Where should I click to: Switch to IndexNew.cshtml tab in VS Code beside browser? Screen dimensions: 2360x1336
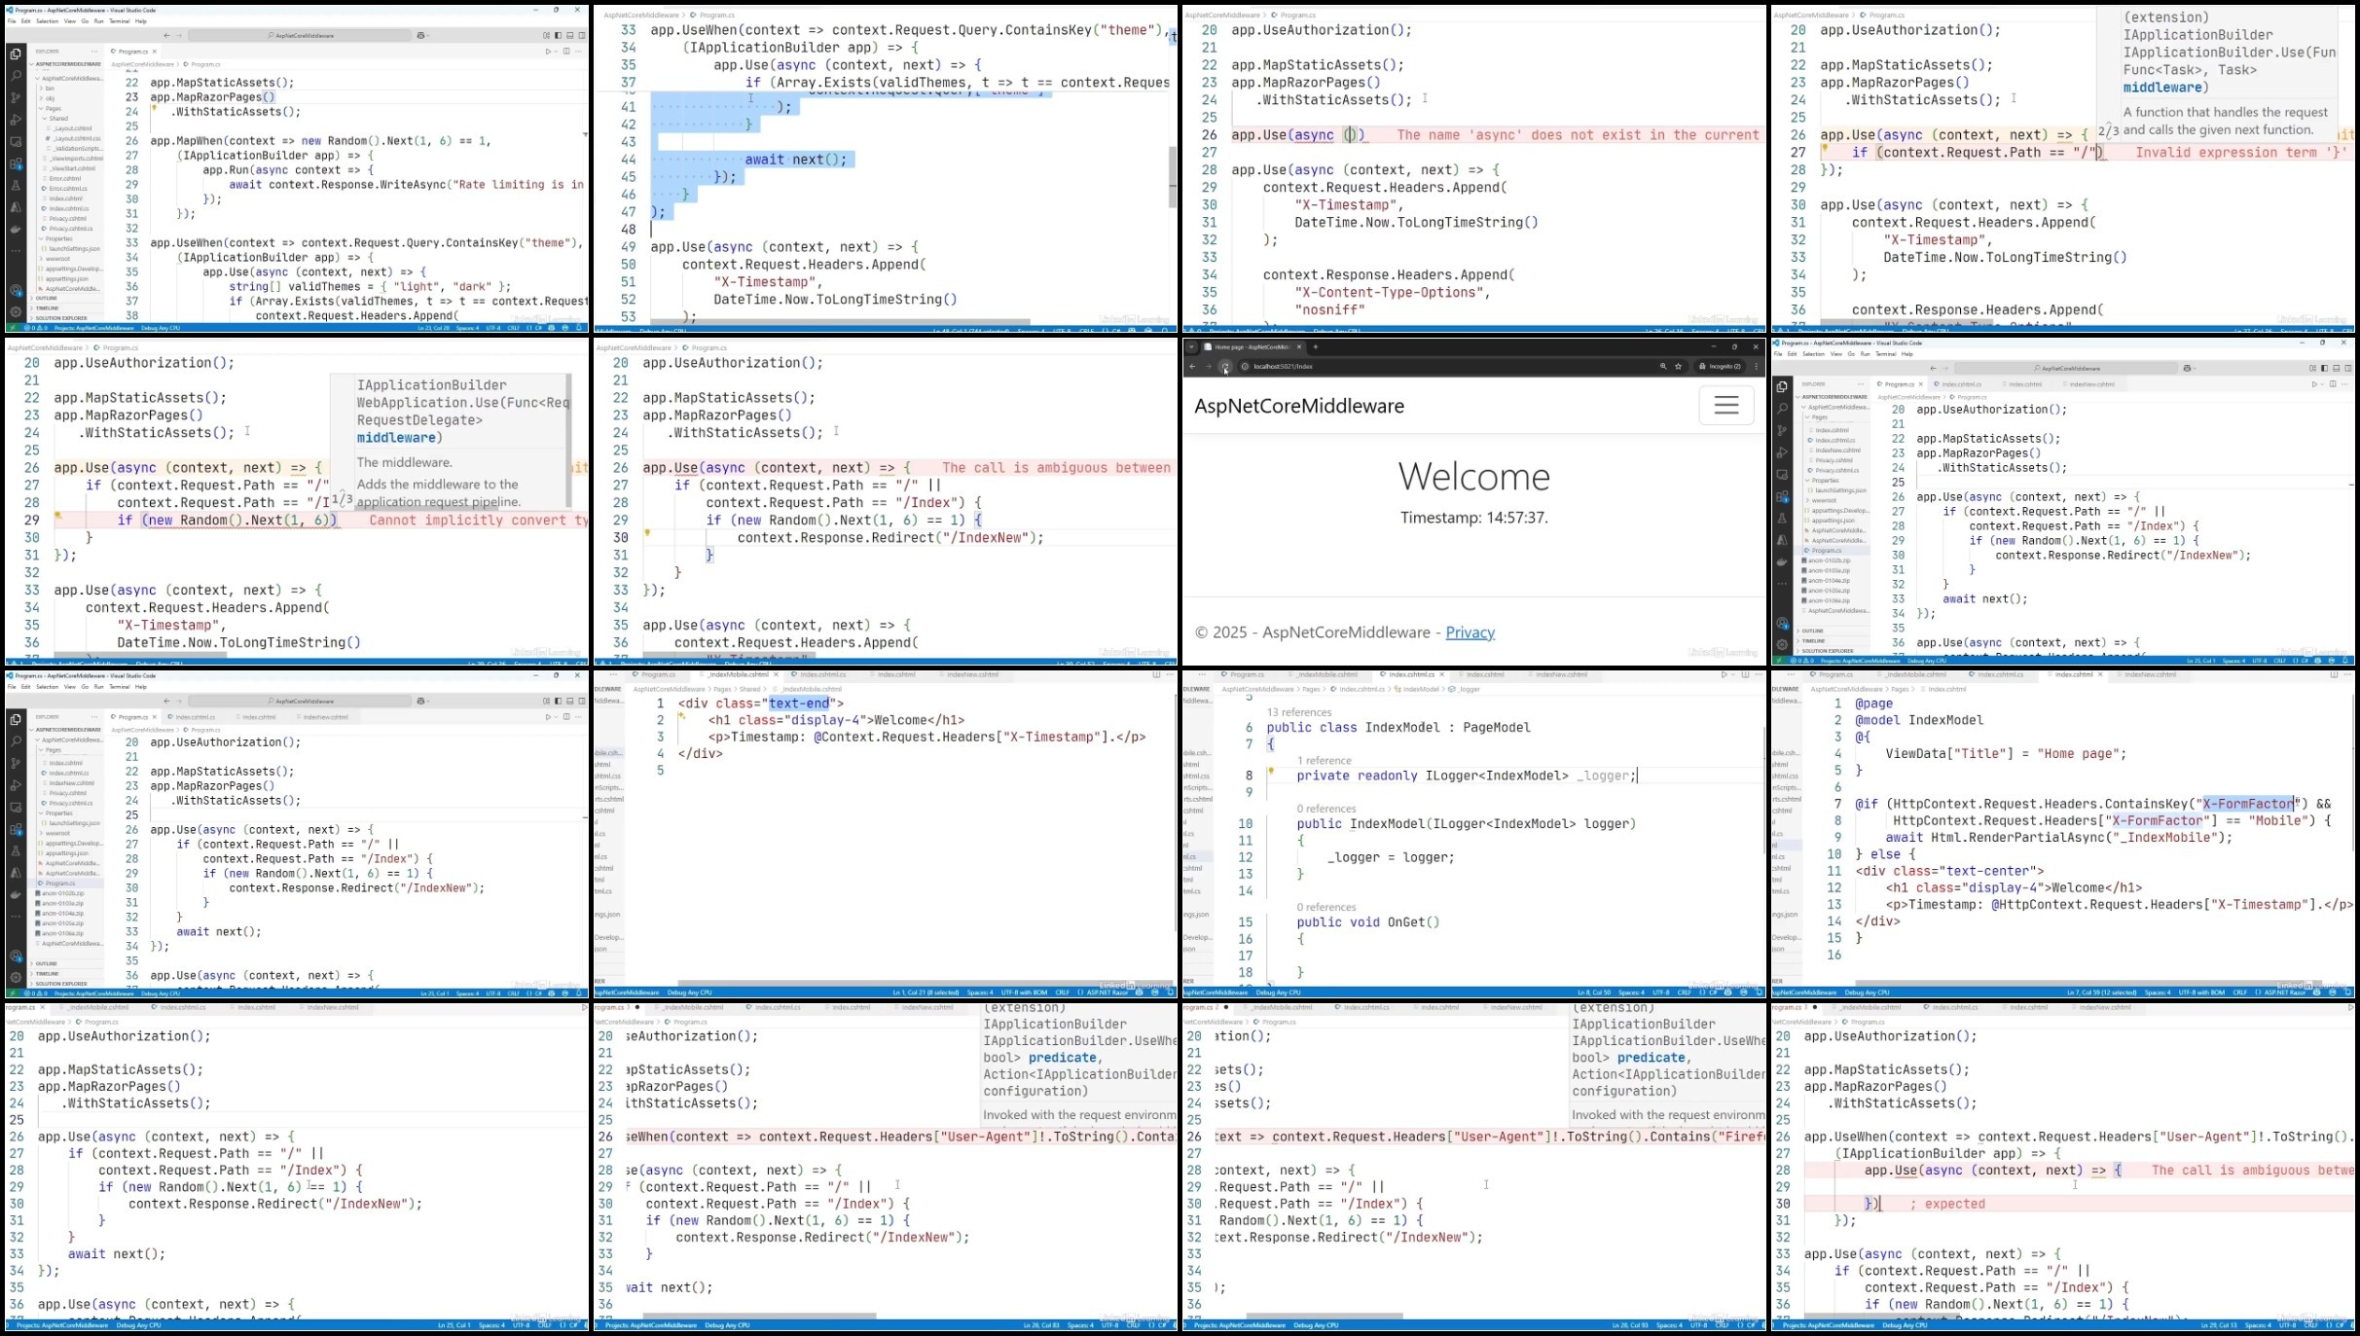[x=2091, y=384]
